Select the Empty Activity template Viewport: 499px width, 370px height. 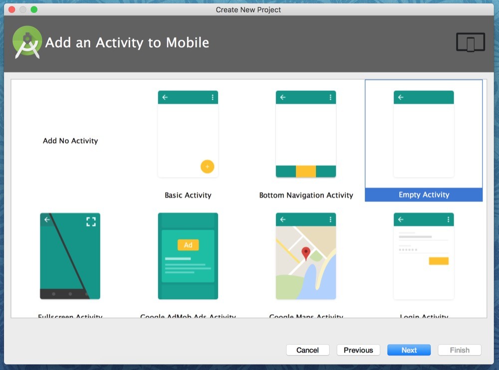coord(423,135)
